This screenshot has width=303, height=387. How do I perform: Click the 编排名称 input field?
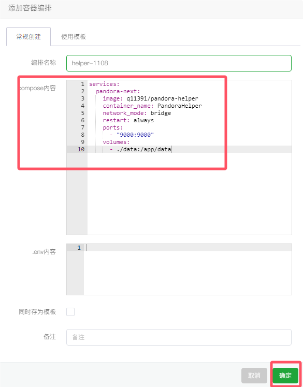179,63
